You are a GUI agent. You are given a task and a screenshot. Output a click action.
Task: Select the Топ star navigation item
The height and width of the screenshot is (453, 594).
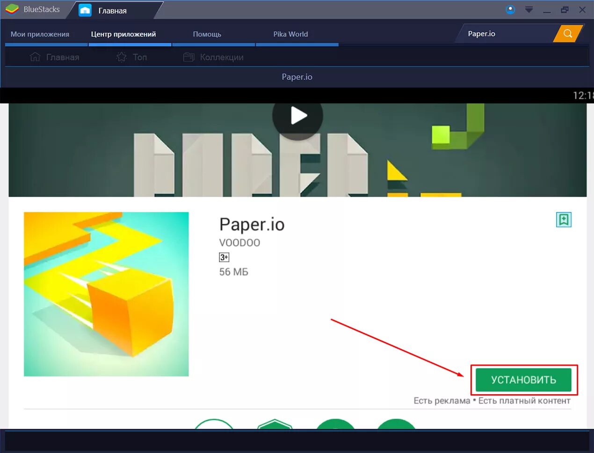pos(131,57)
